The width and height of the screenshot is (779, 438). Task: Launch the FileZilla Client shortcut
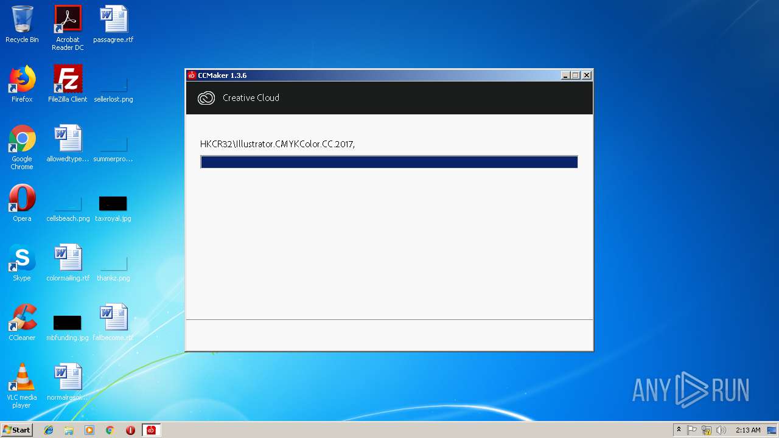pos(68,84)
